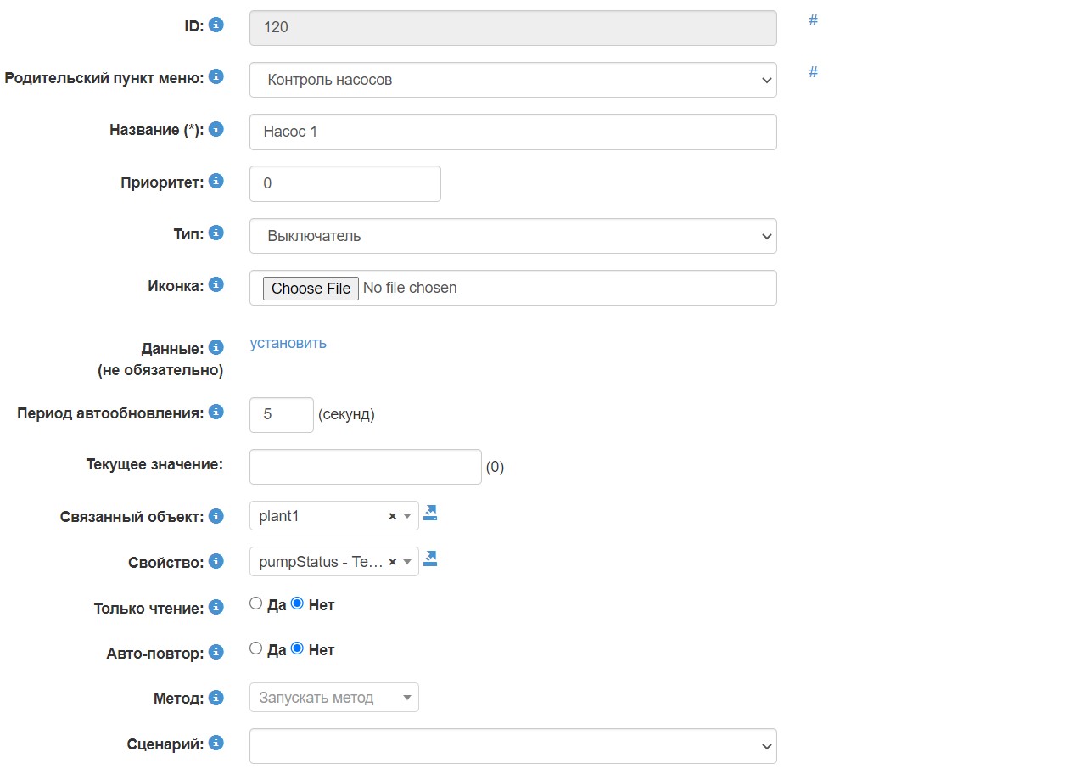Clear plant1 selection with × button
This screenshot has height=769, width=1075.
pos(392,516)
